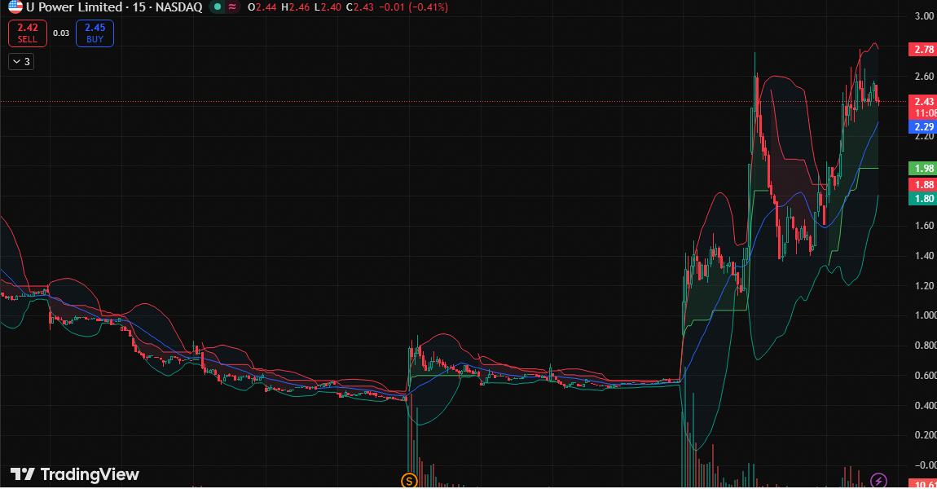The image size is (937, 489).
Task: Click the teal 1.80 price label
Action: click(x=922, y=199)
